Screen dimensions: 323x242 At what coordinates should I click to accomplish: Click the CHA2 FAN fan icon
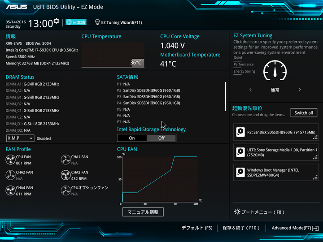pyautogui.click(x=10, y=175)
